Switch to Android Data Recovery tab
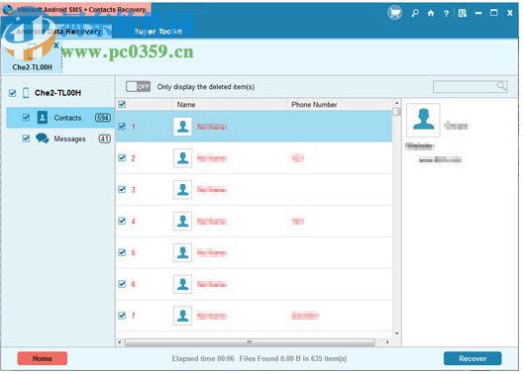The height and width of the screenshot is (374, 523). pos(58,32)
